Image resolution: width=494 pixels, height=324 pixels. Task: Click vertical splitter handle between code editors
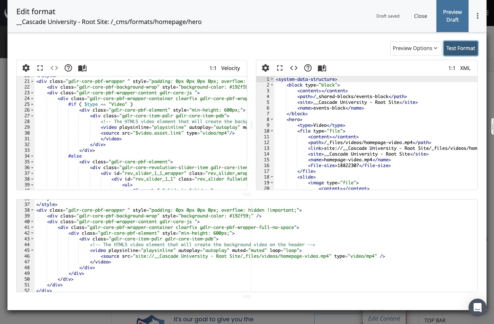252,125
